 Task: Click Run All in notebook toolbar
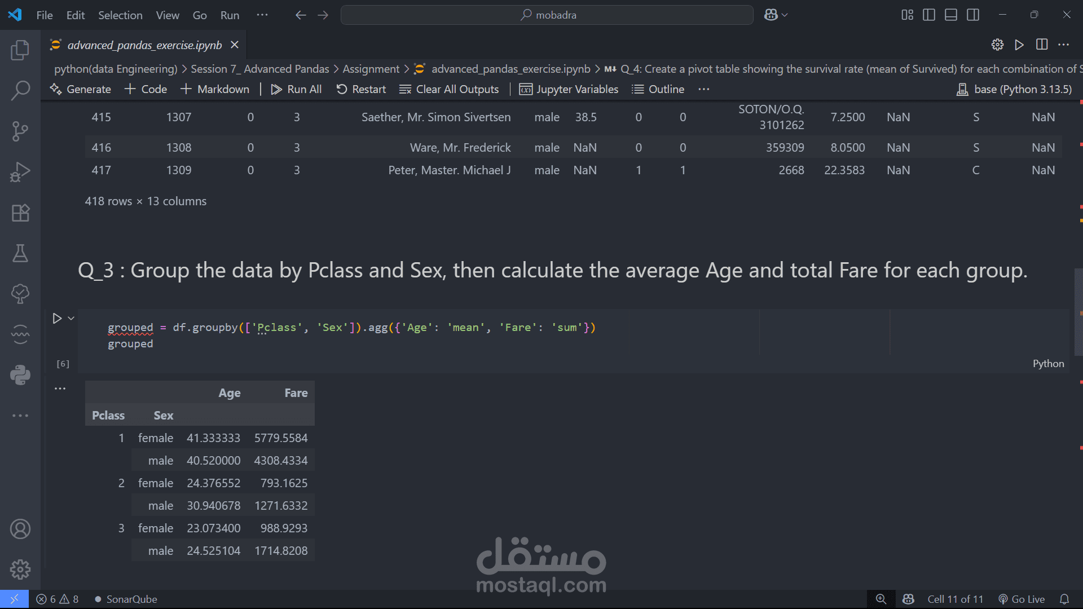point(296,89)
